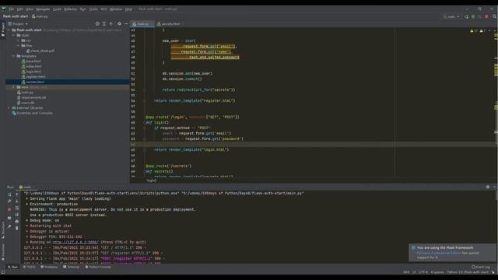Open the run configuration dropdown
This screenshot has width=498, height=280.
point(451,16)
